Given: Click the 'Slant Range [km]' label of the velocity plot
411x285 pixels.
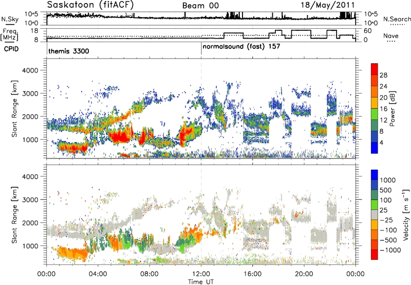Looking at the screenshot, I should [15, 215].
